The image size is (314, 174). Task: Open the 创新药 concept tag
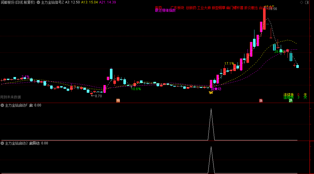pos(191,8)
